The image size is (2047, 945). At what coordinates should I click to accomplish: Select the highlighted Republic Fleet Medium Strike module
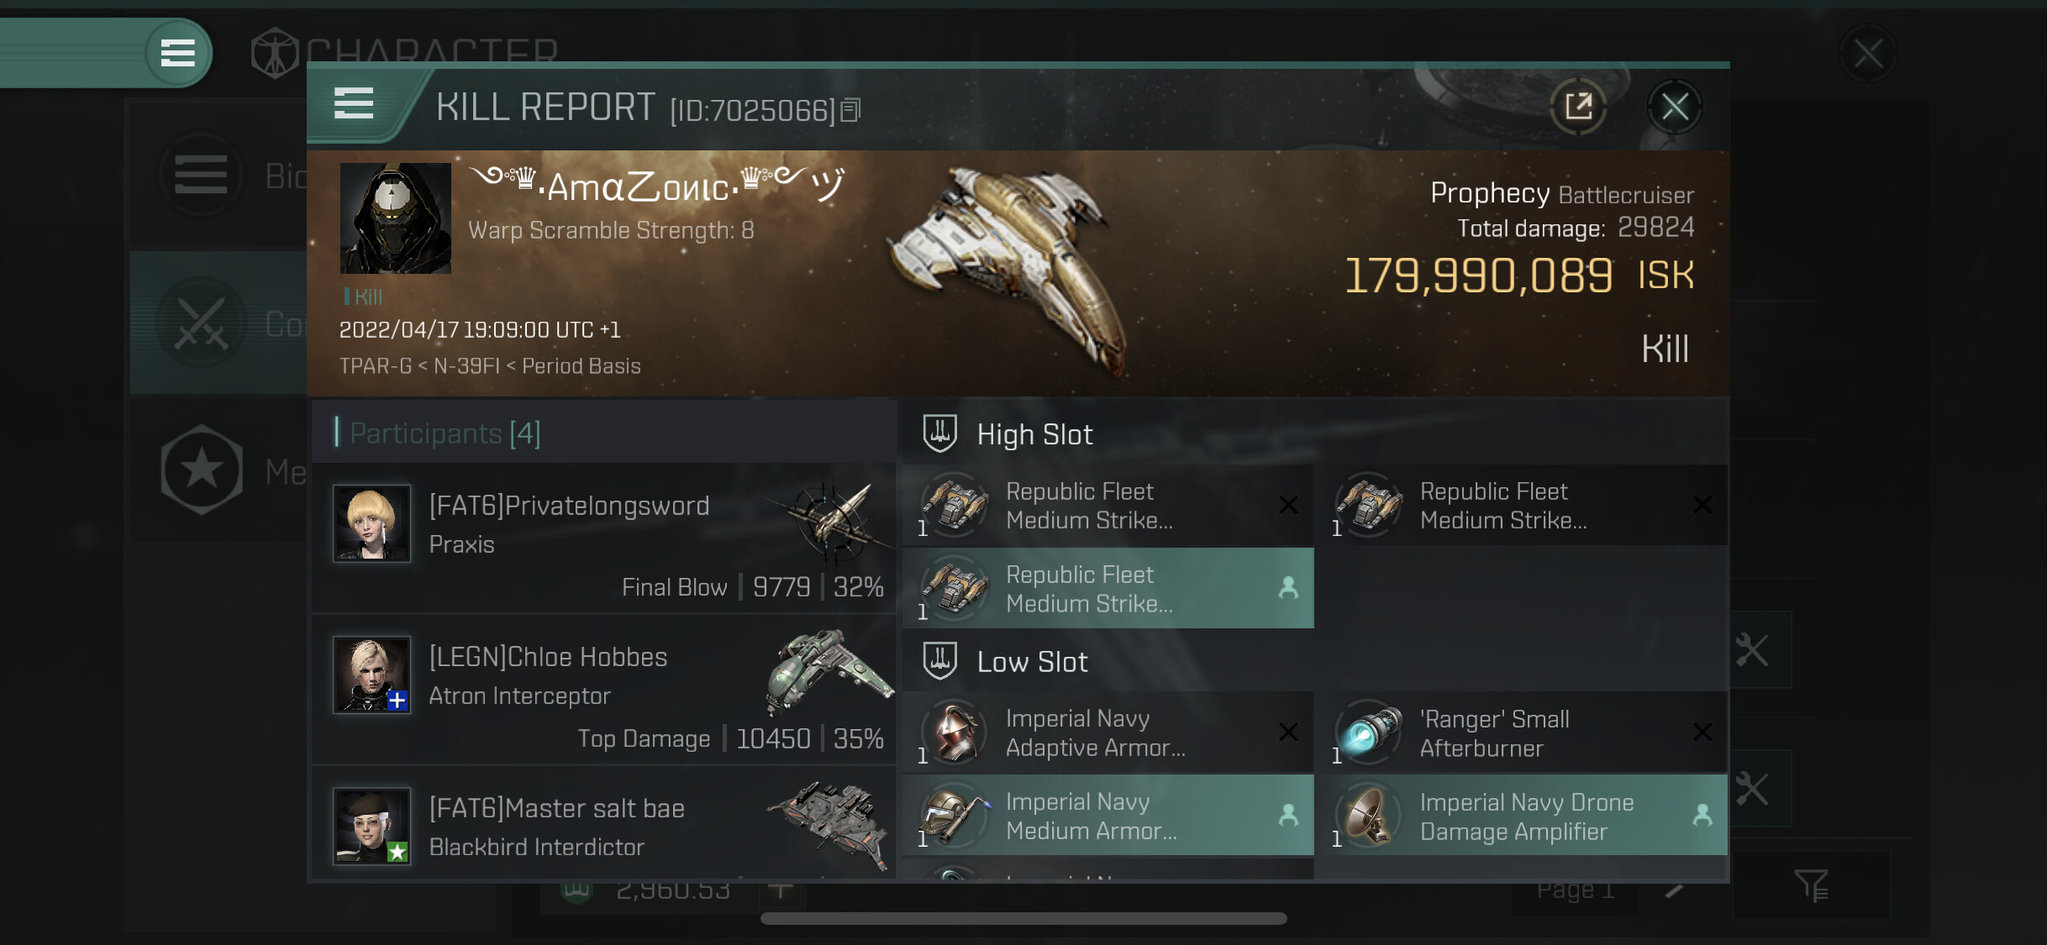pyautogui.click(x=1108, y=589)
